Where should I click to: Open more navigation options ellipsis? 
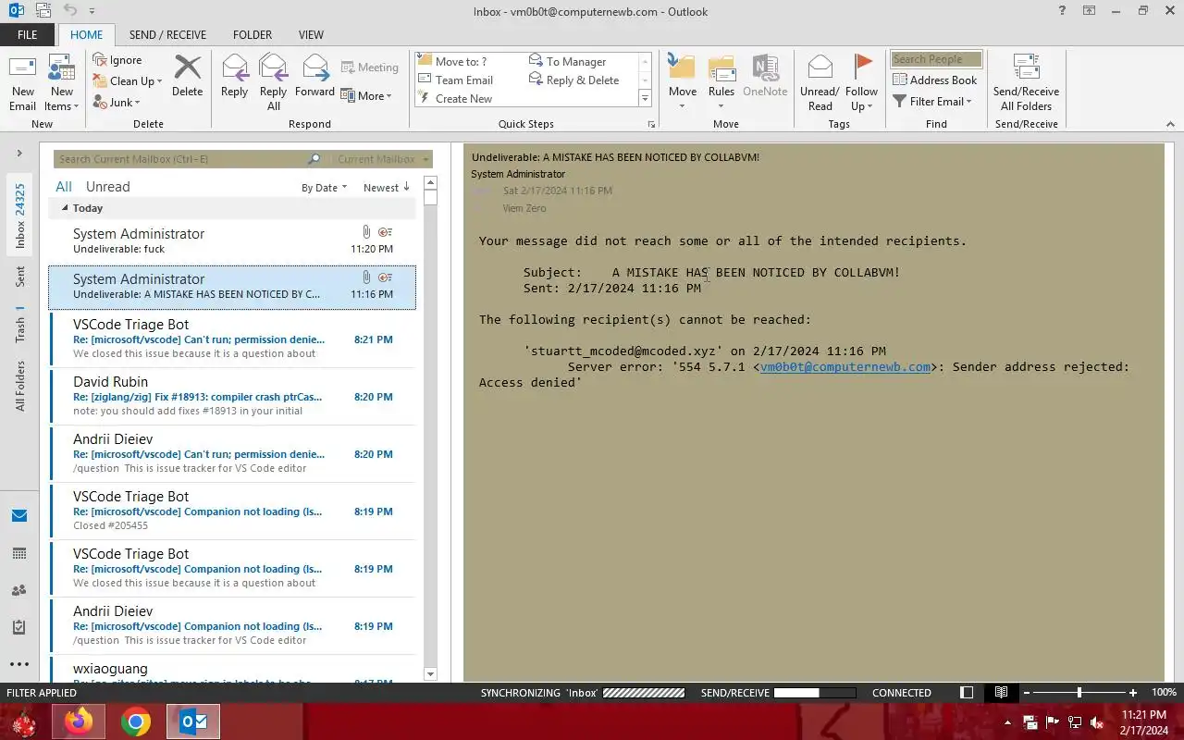pyautogui.click(x=19, y=664)
